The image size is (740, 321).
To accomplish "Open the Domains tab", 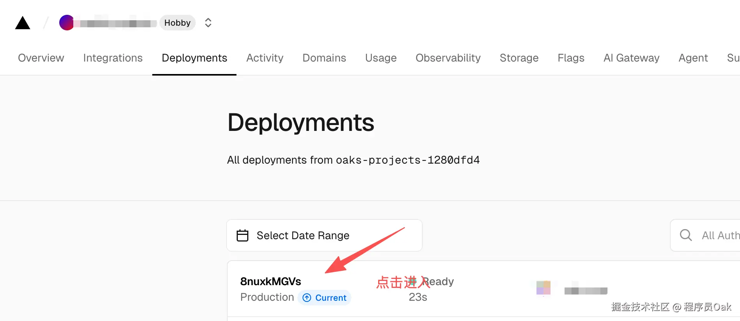I will [x=324, y=58].
